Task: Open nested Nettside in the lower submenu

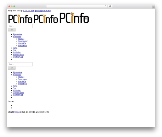Action: click(x=22, y=82)
